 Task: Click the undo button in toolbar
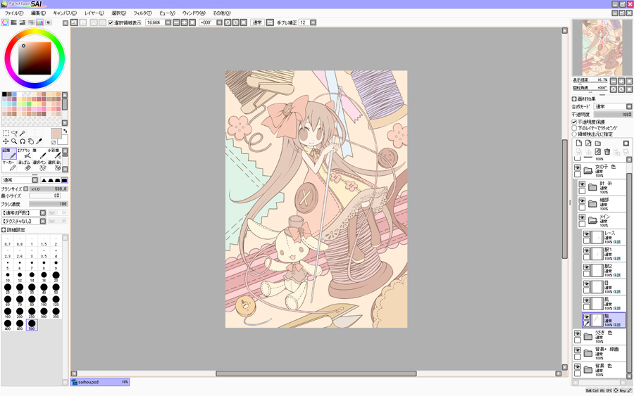coord(75,23)
